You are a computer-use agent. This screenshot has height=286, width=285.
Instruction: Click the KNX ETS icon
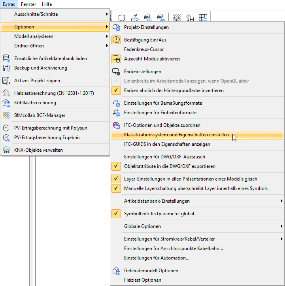click(x=6, y=150)
